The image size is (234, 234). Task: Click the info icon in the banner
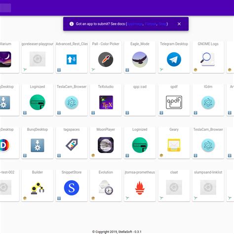click(x=72, y=24)
